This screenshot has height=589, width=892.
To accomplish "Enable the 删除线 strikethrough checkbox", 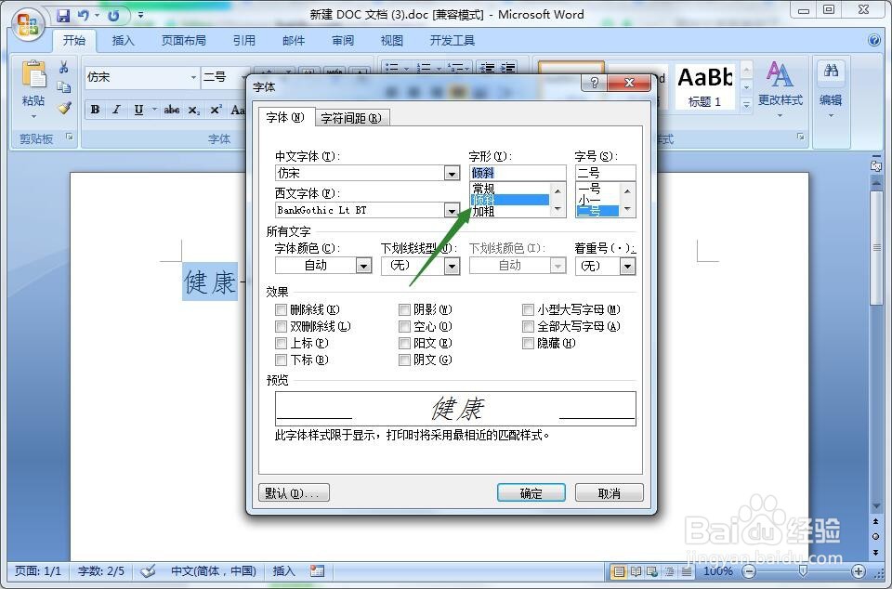I will (x=282, y=309).
